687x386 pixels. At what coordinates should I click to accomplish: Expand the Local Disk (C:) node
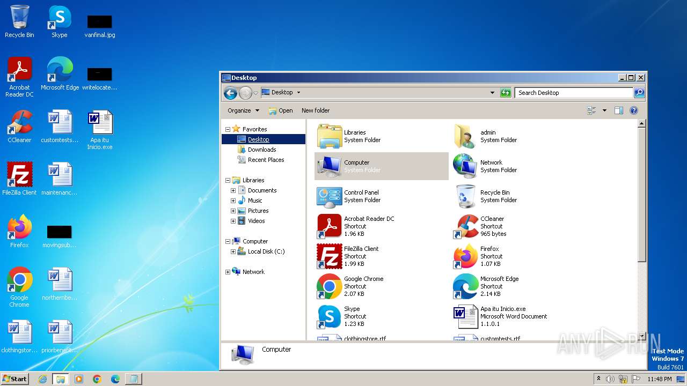[x=233, y=251]
